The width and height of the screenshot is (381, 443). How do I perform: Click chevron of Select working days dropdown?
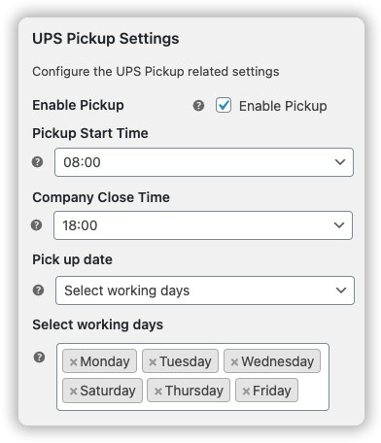click(x=341, y=290)
